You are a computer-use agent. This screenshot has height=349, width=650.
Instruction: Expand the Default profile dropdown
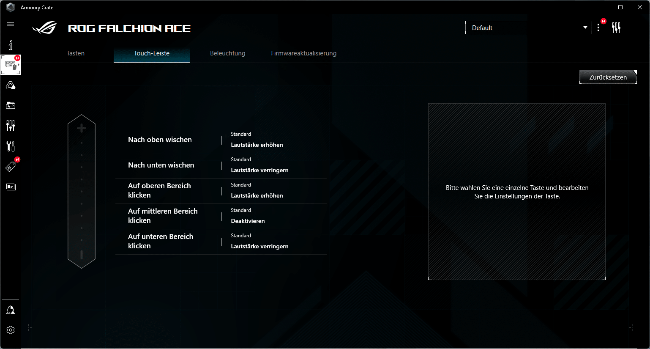[x=528, y=28]
